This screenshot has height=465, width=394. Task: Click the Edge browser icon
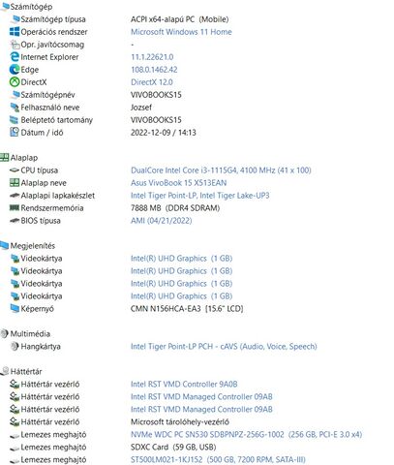click(15, 70)
